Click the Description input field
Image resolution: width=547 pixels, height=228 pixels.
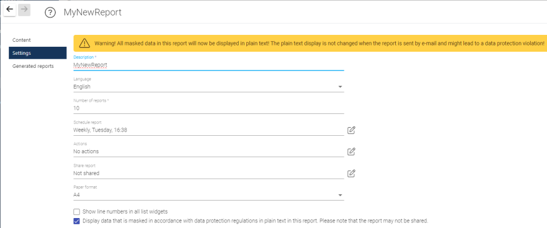209,65
